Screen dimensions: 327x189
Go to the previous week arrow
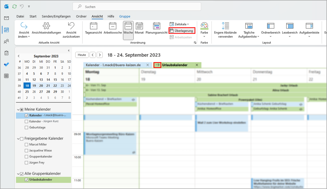[93, 55]
